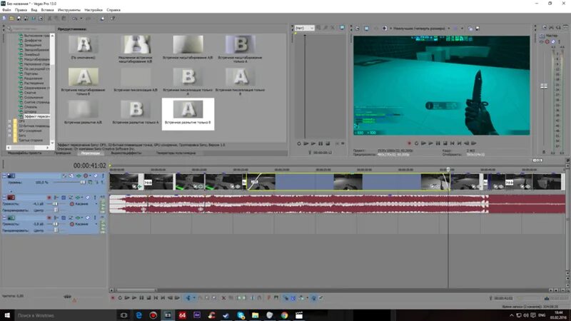Open the Вставка menu
Screen dimensions: 571x321
click(x=47, y=10)
